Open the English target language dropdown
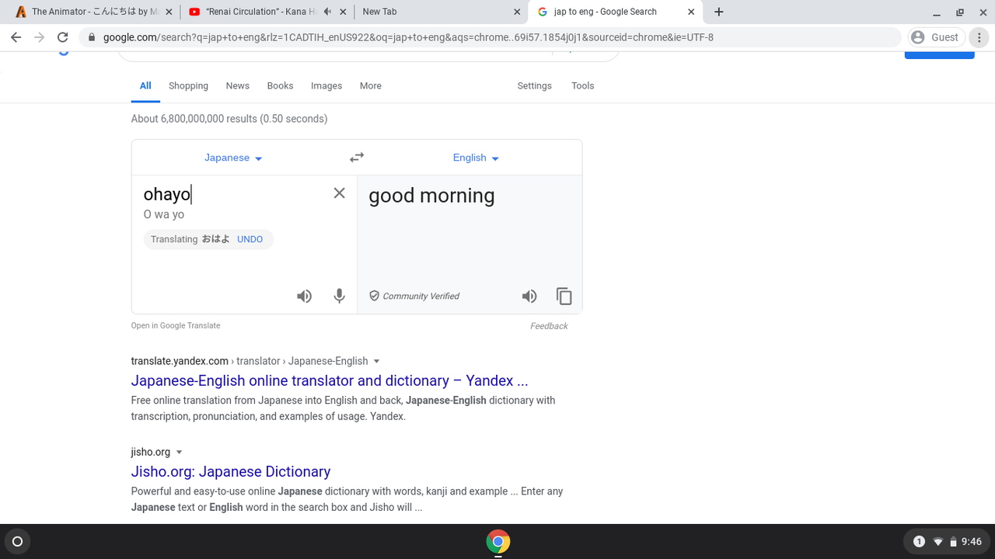The width and height of the screenshot is (995, 559). [476, 158]
